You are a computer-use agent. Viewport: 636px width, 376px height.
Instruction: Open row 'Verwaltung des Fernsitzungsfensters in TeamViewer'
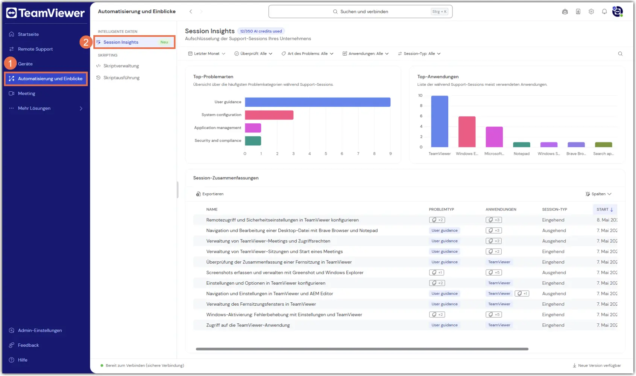point(405,304)
